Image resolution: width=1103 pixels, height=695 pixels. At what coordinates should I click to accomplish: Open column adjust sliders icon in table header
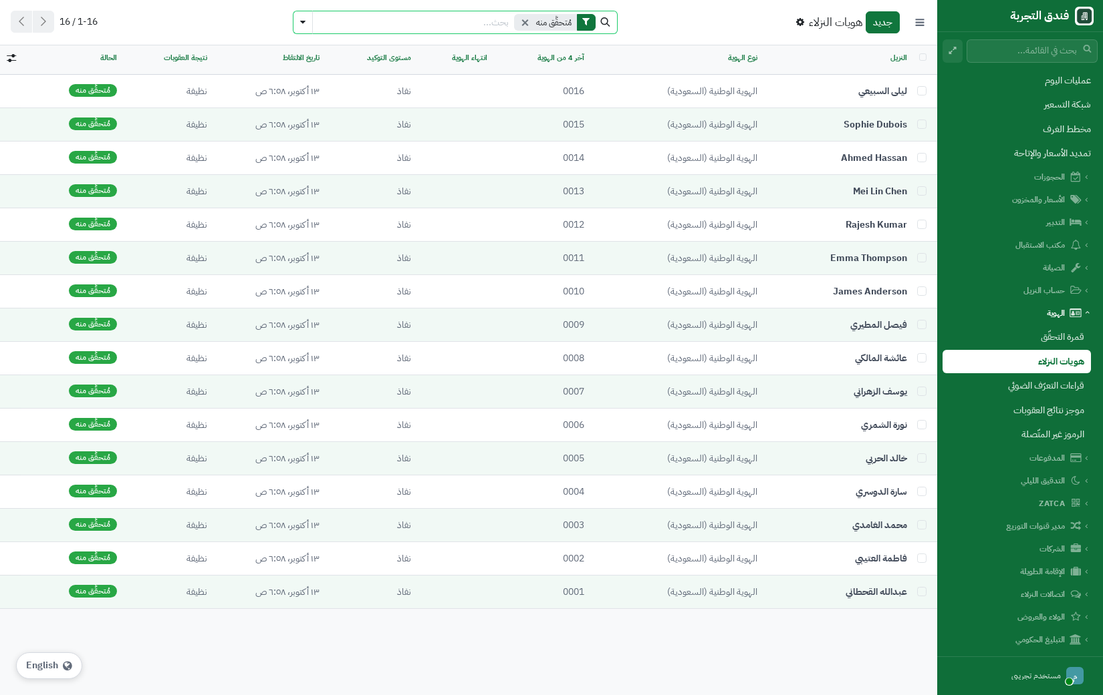[12, 58]
